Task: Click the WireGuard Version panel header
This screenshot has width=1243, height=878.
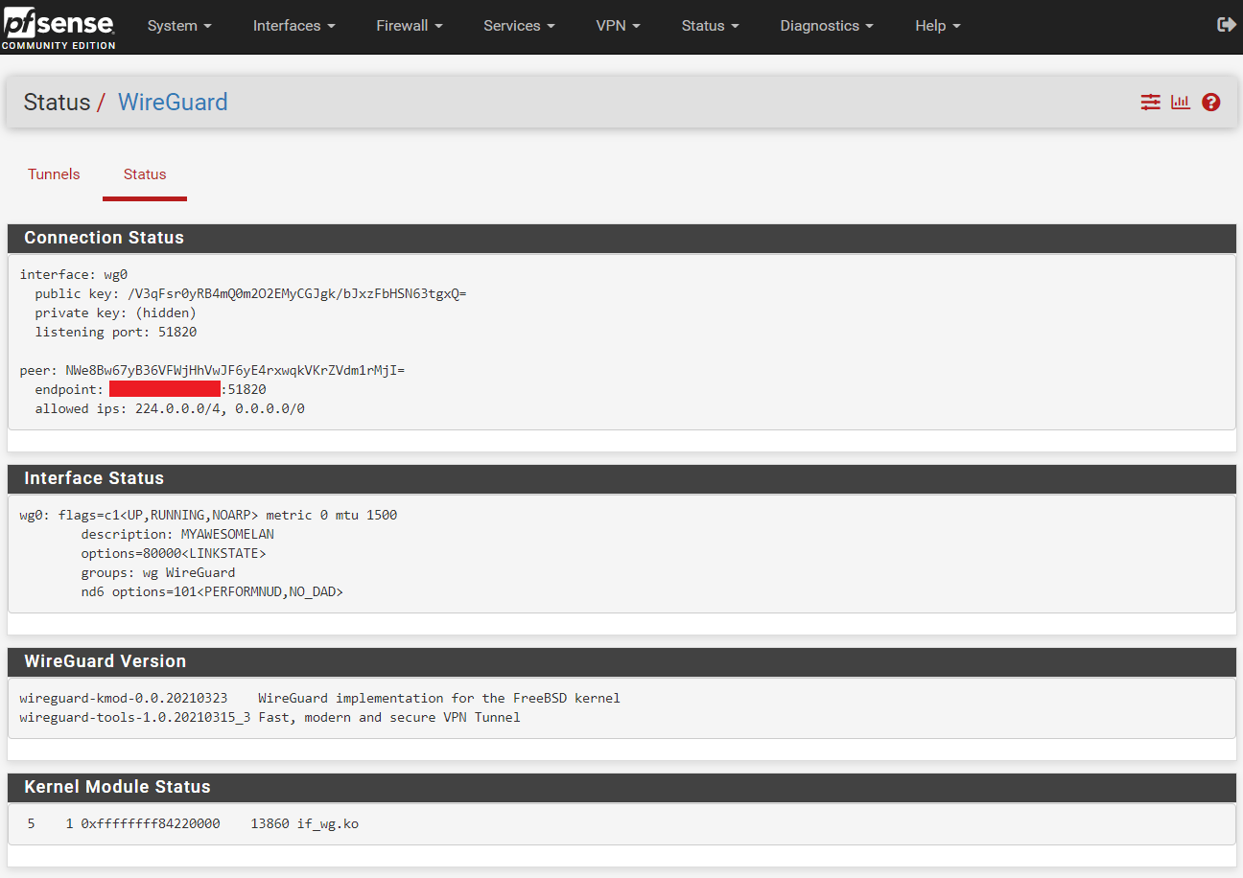Action: click(105, 661)
